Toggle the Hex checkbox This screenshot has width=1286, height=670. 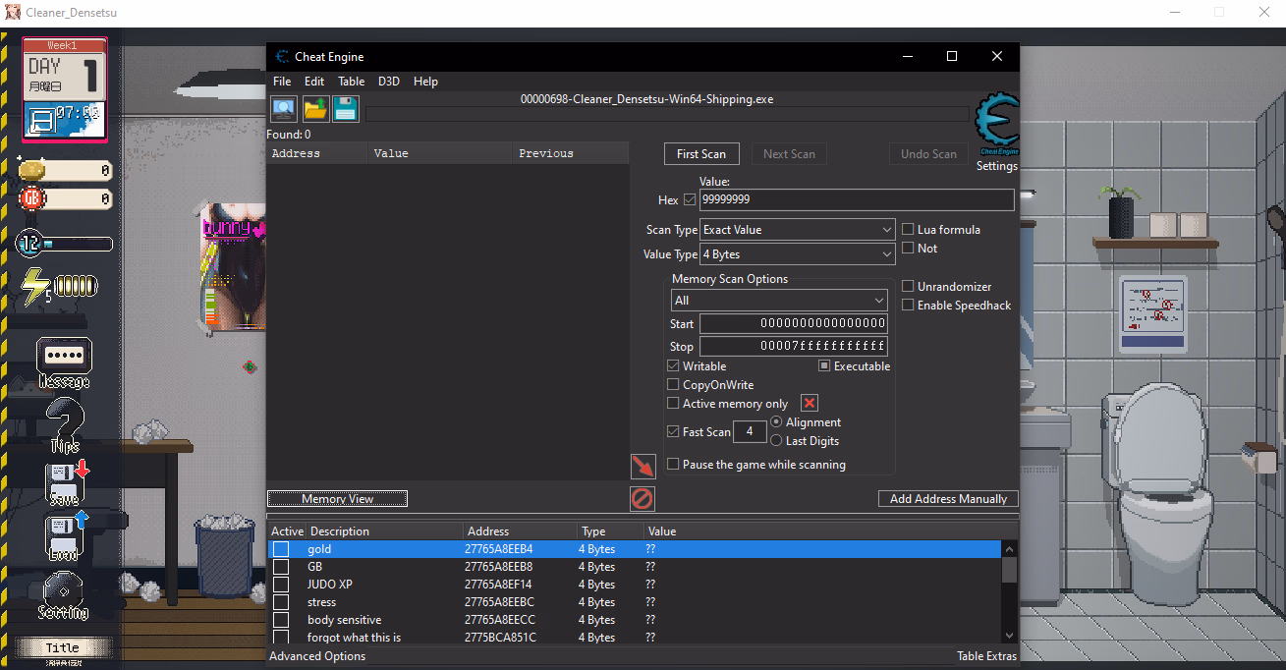point(690,200)
